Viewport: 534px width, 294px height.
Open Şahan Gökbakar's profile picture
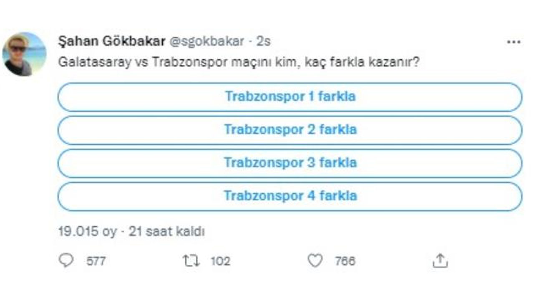[24, 54]
